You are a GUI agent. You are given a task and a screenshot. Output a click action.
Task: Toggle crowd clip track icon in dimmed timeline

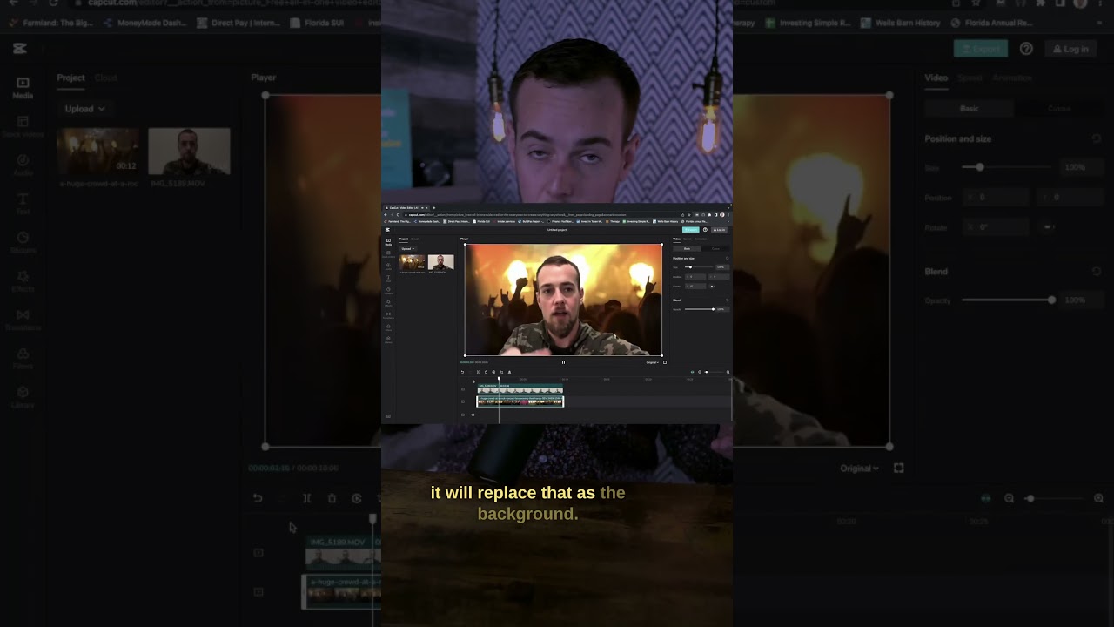click(x=258, y=592)
